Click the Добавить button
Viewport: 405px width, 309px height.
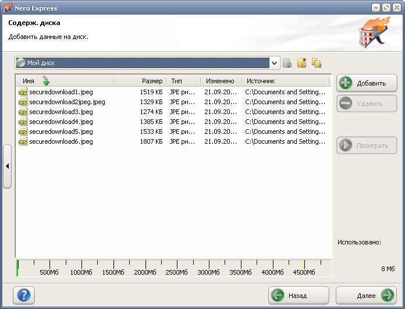point(367,83)
